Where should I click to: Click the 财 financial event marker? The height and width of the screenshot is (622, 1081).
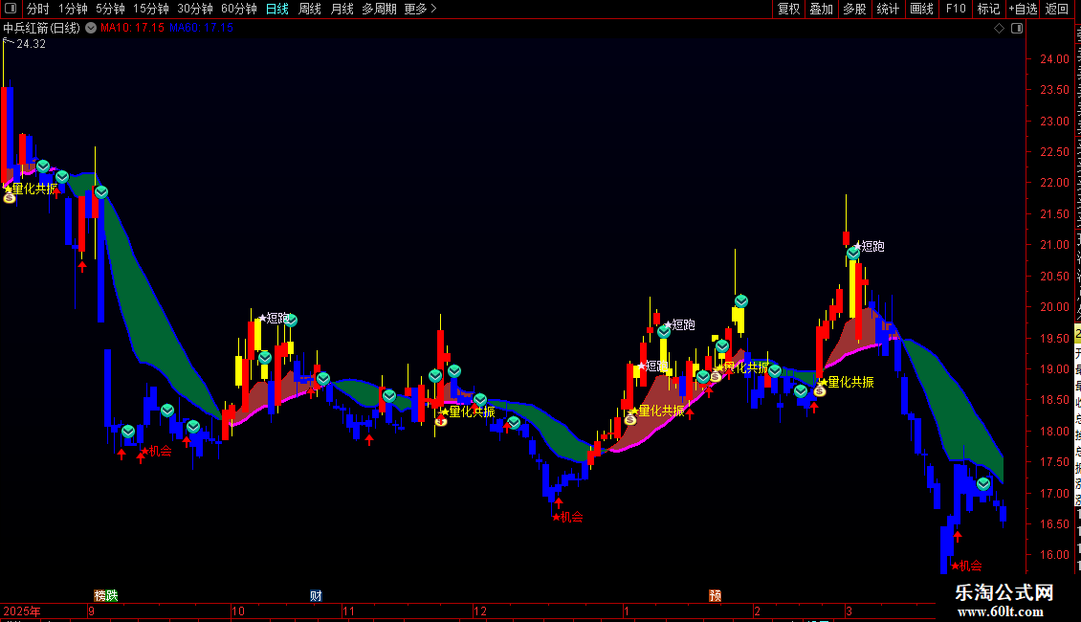point(316,596)
